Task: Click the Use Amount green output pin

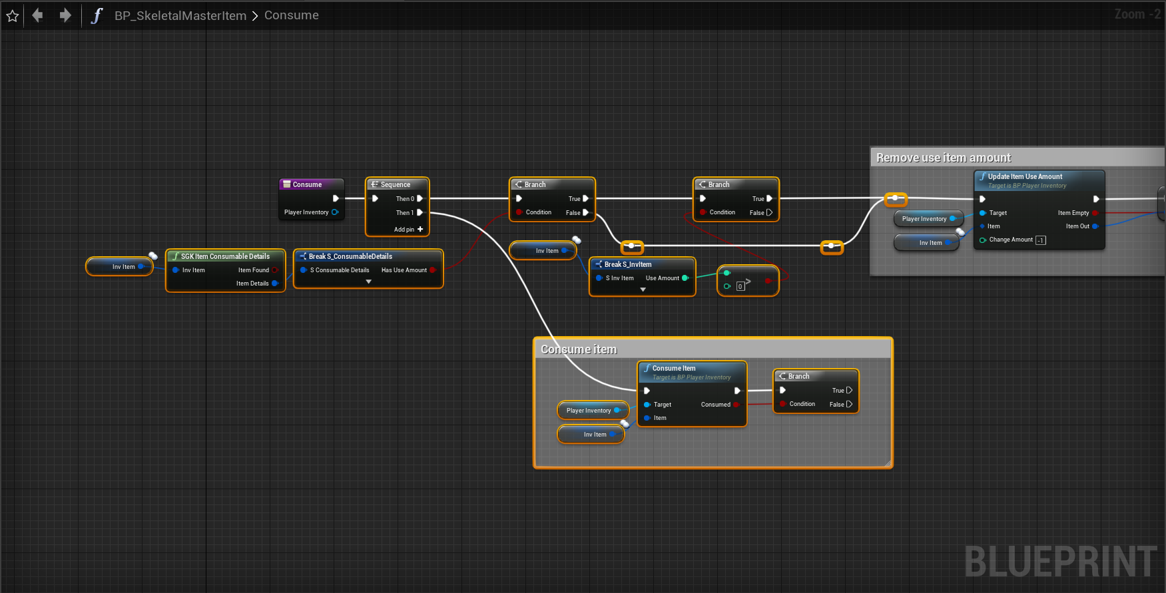Action: point(685,278)
